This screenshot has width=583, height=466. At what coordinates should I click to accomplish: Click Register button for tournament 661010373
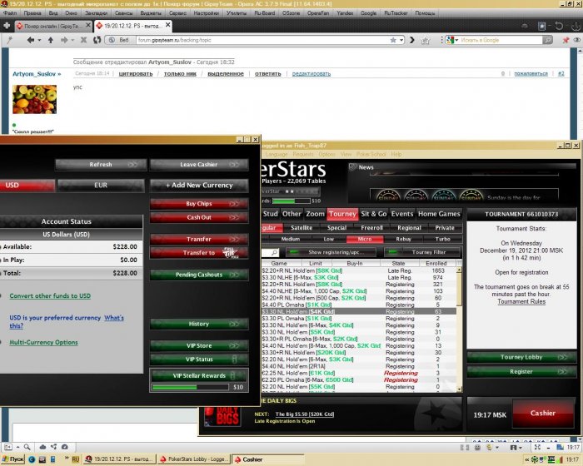pos(521,372)
